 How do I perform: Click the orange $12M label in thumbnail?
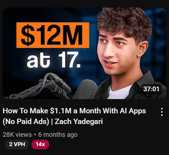(x=53, y=35)
